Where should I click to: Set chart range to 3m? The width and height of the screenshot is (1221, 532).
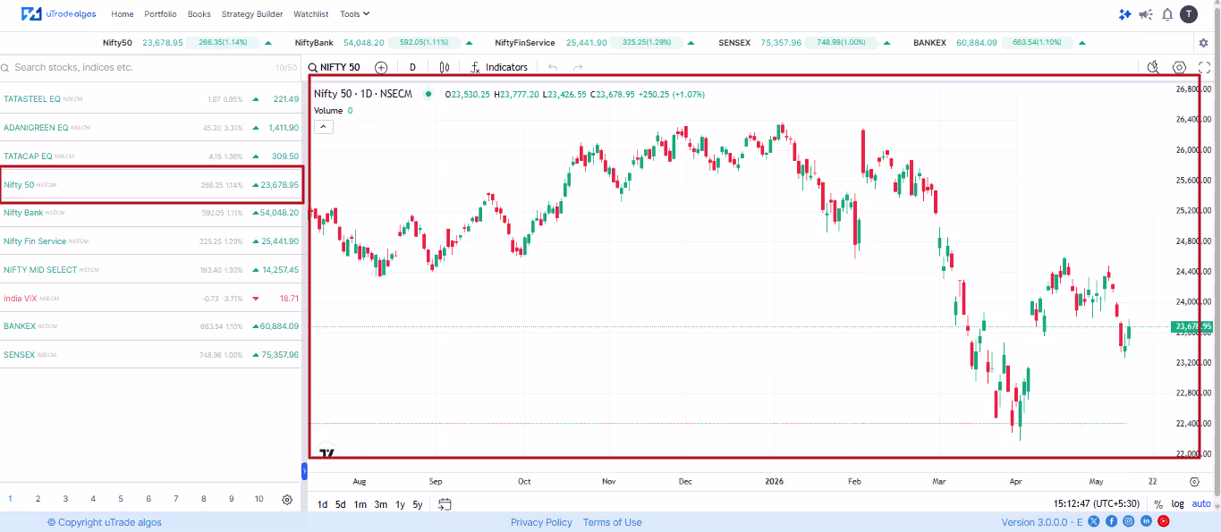click(381, 504)
